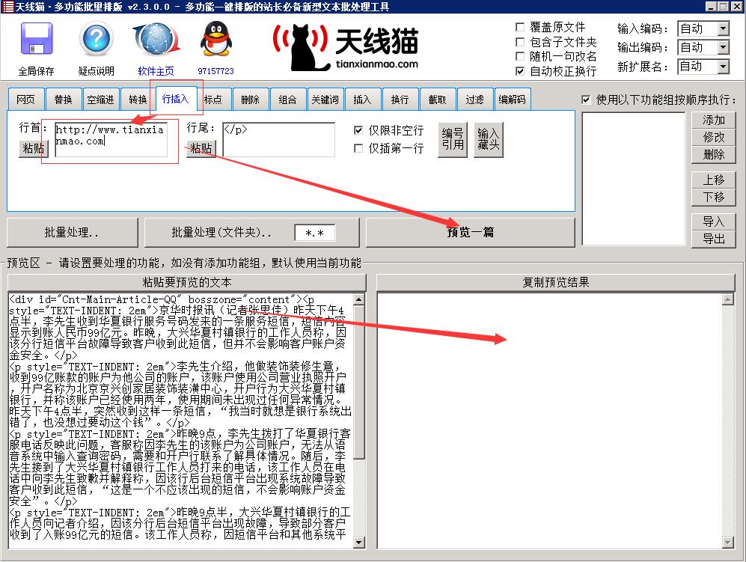Toggle 仅限非空行 checkbox
This screenshot has width=746, height=562.
tap(358, 130)
